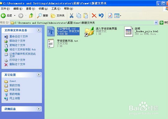Toggle the Folders (文件夹) pane button

click(58, 16)
